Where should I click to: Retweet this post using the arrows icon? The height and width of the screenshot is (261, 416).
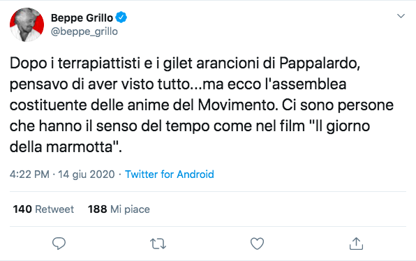(x=158, y=244)
